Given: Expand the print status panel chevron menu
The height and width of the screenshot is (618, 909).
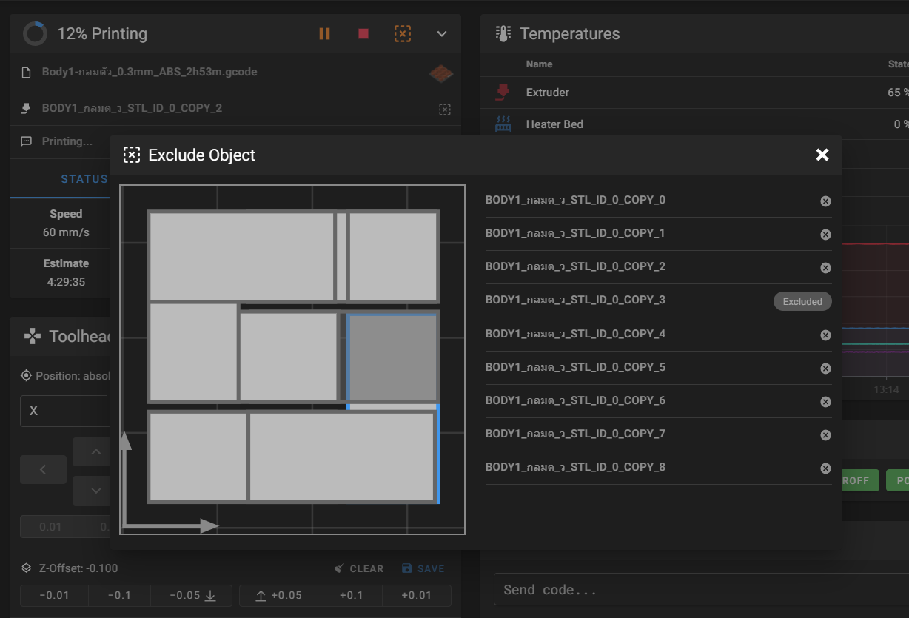Looking at the screenshot, I should 442,34.
